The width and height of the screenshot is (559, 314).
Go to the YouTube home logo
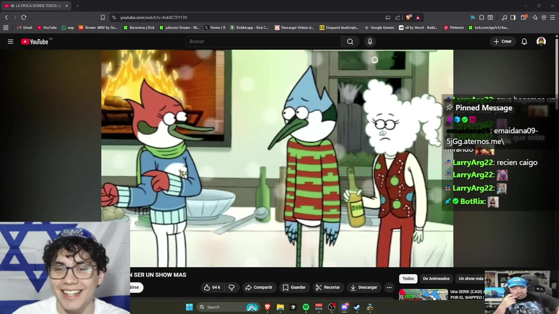(x=35, y=41)
